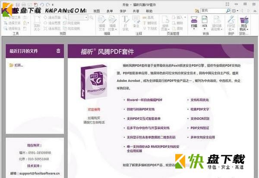Screen dimensions: 259x178
Task: Click the Edit Object (编辑对象) icon
Action: [113, 20]
